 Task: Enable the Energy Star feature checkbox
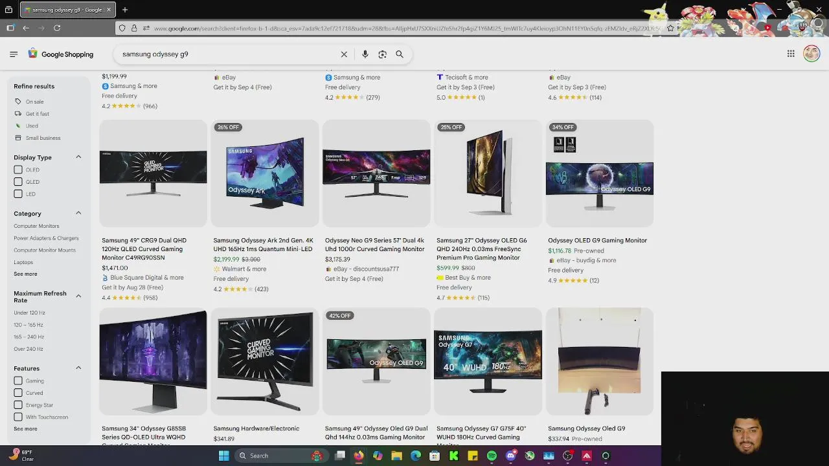pyautogui.click(x=18, y=405)
